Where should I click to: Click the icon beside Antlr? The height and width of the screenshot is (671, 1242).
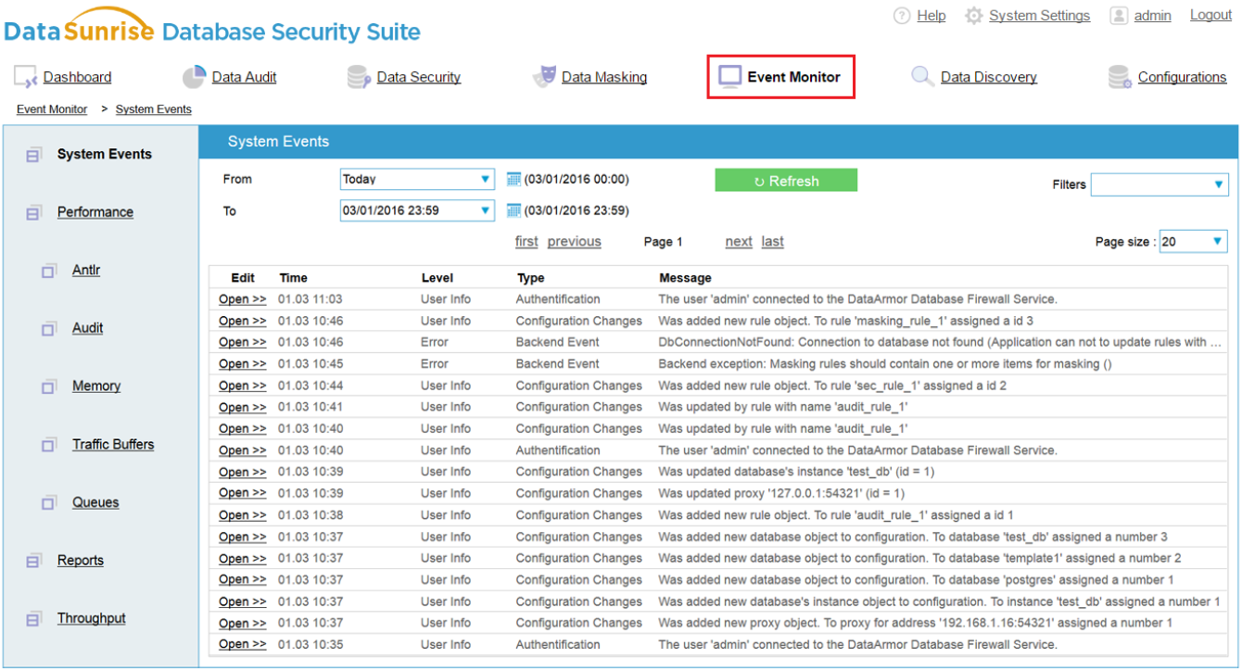click(48, 272)
